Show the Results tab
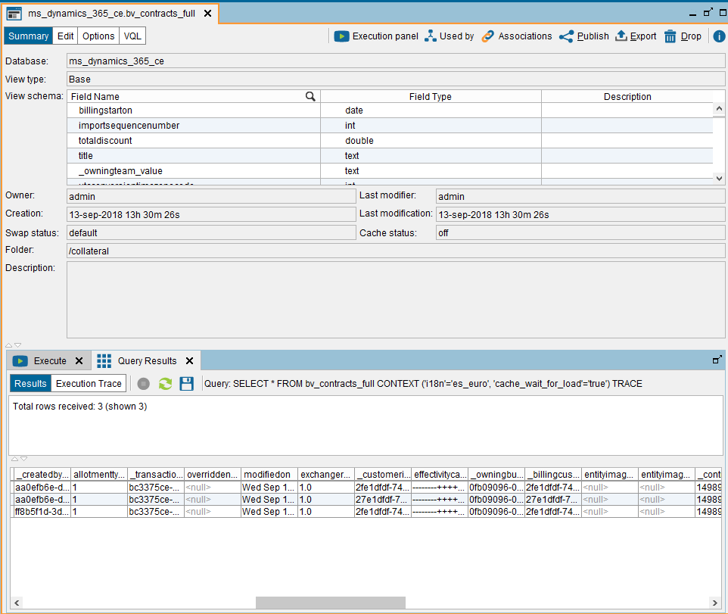Screen dimensions: 728x614 point(30,384)
